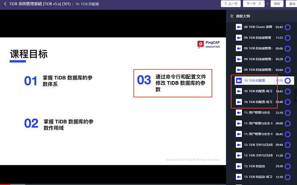Go back using the top-left arrow
The height and width of the screenshot is (185, 297).
click(5, 4)
